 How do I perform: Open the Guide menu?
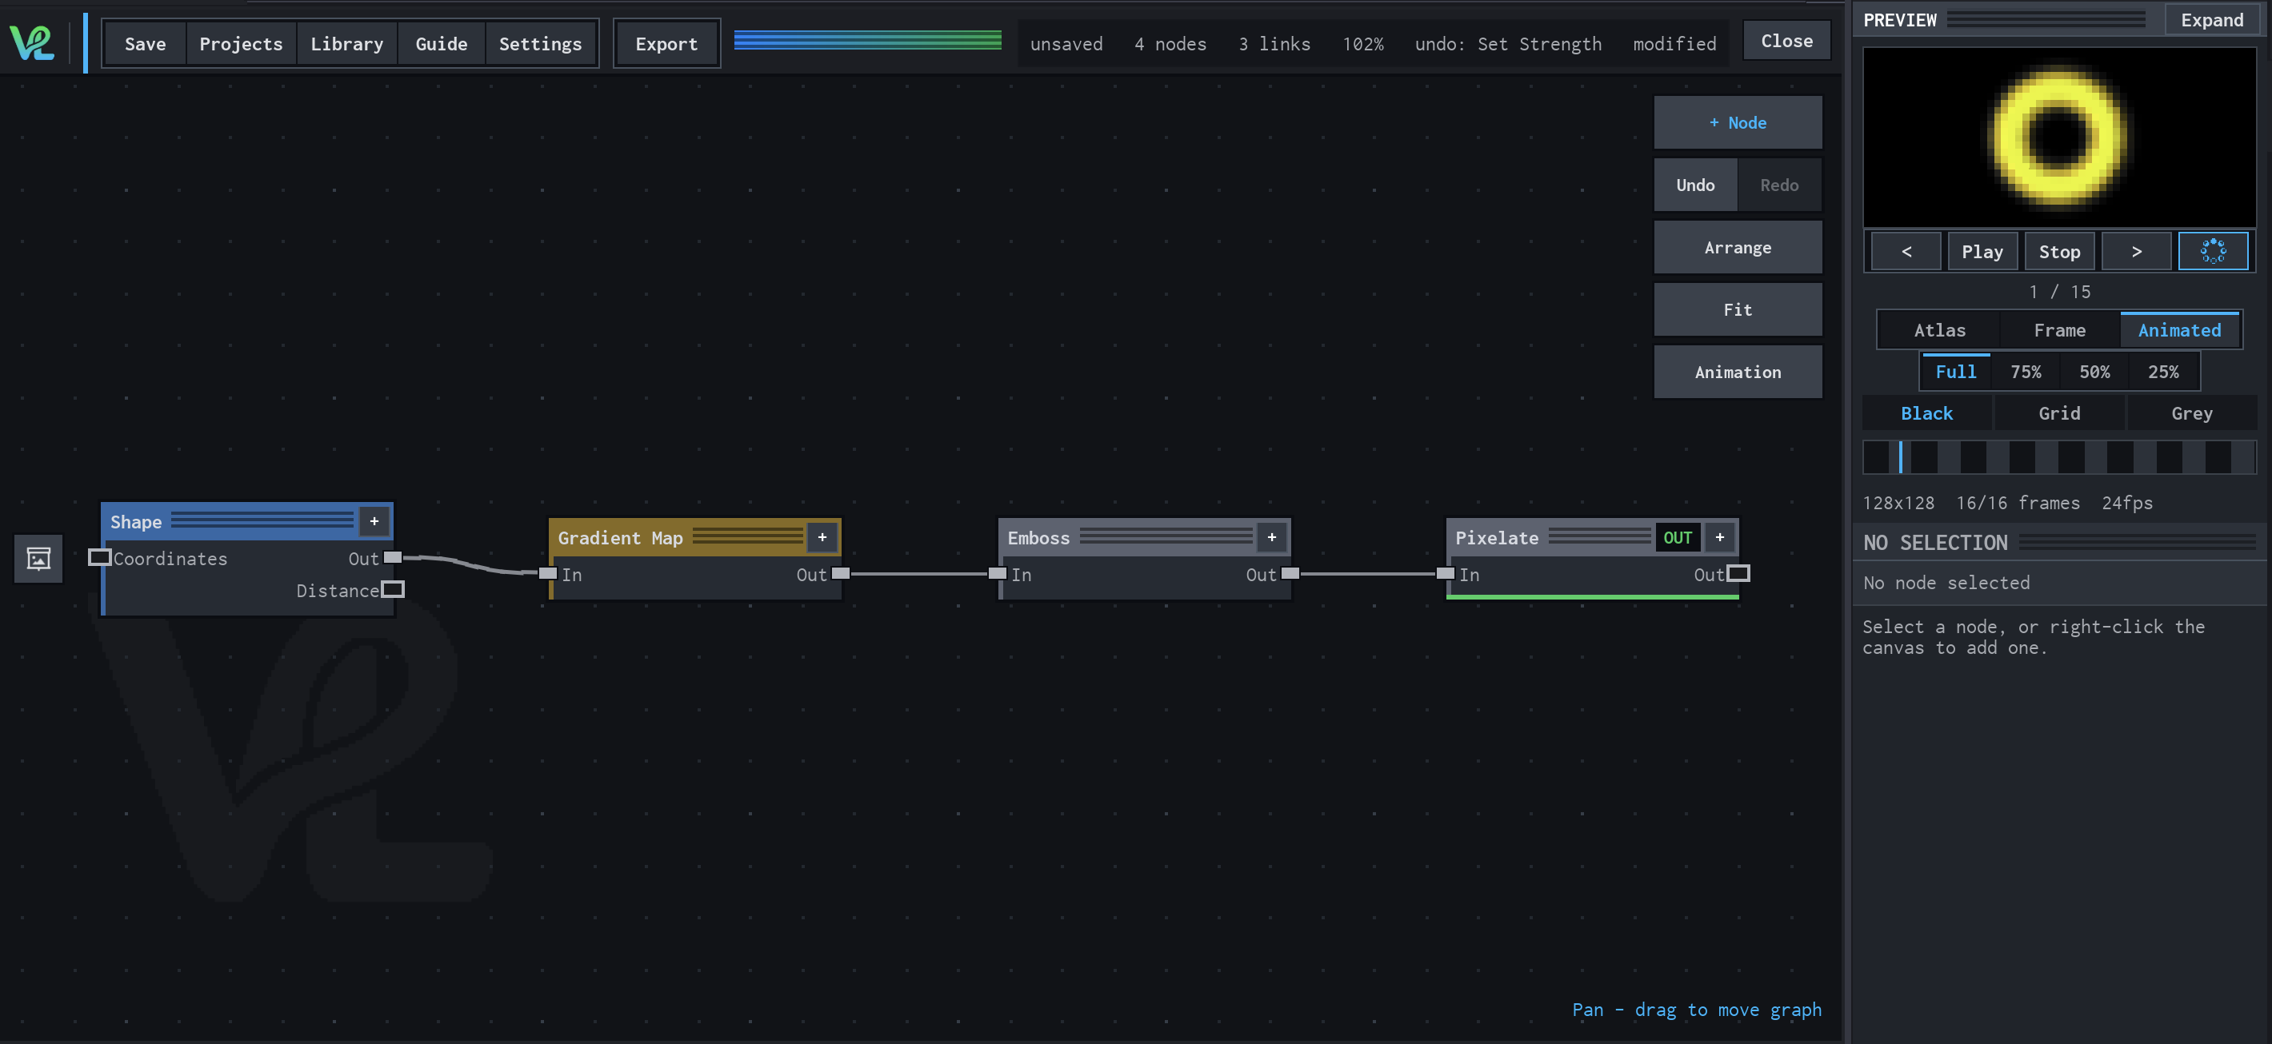(441, 43)
